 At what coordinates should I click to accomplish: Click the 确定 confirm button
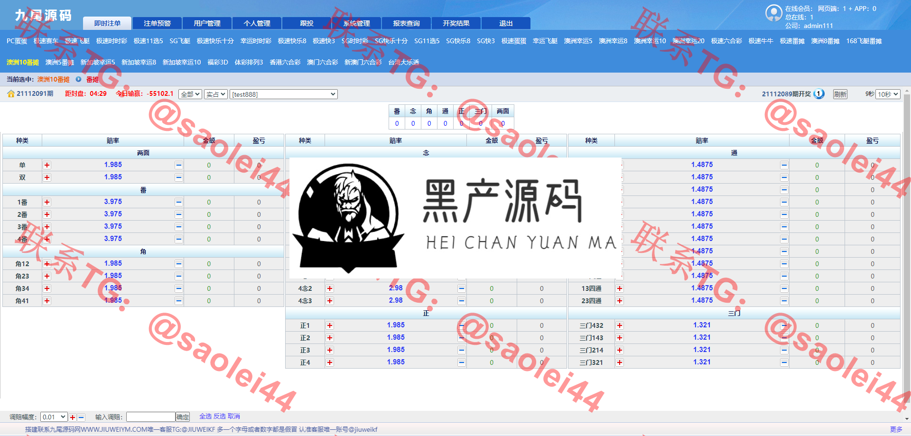(183, 417)
